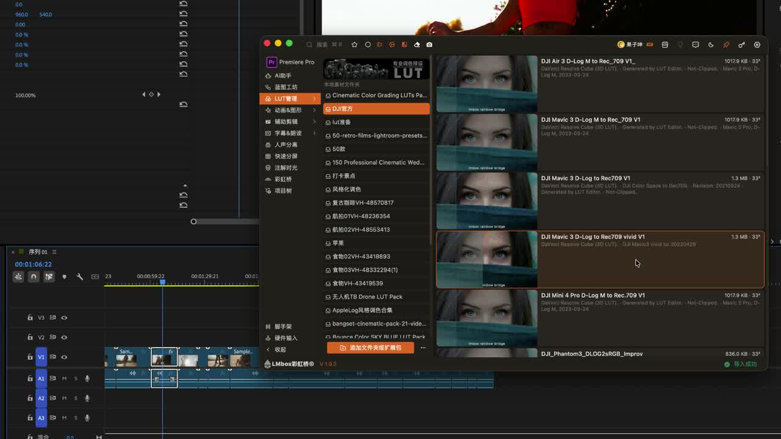This screenshot has width=781, height=439.
Task: Open the more options menu beside 添加文件夹或扩展包
Action: pos(423,348)
